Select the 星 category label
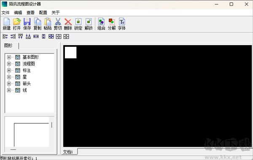This screenshot has width=253, height=160. tap(24, 77)
